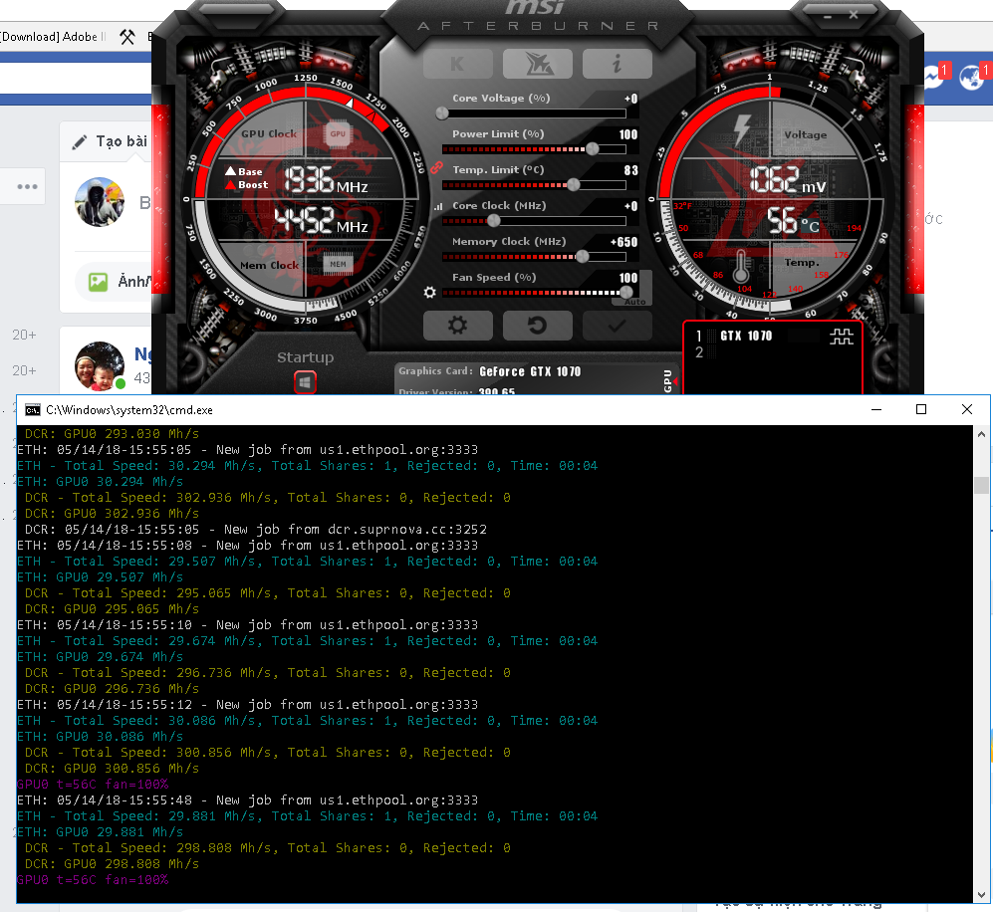This screenshot has height=912, width=993.
Task: Toggle the power/temp link chain icon
Action: click(x=436, y=167)
